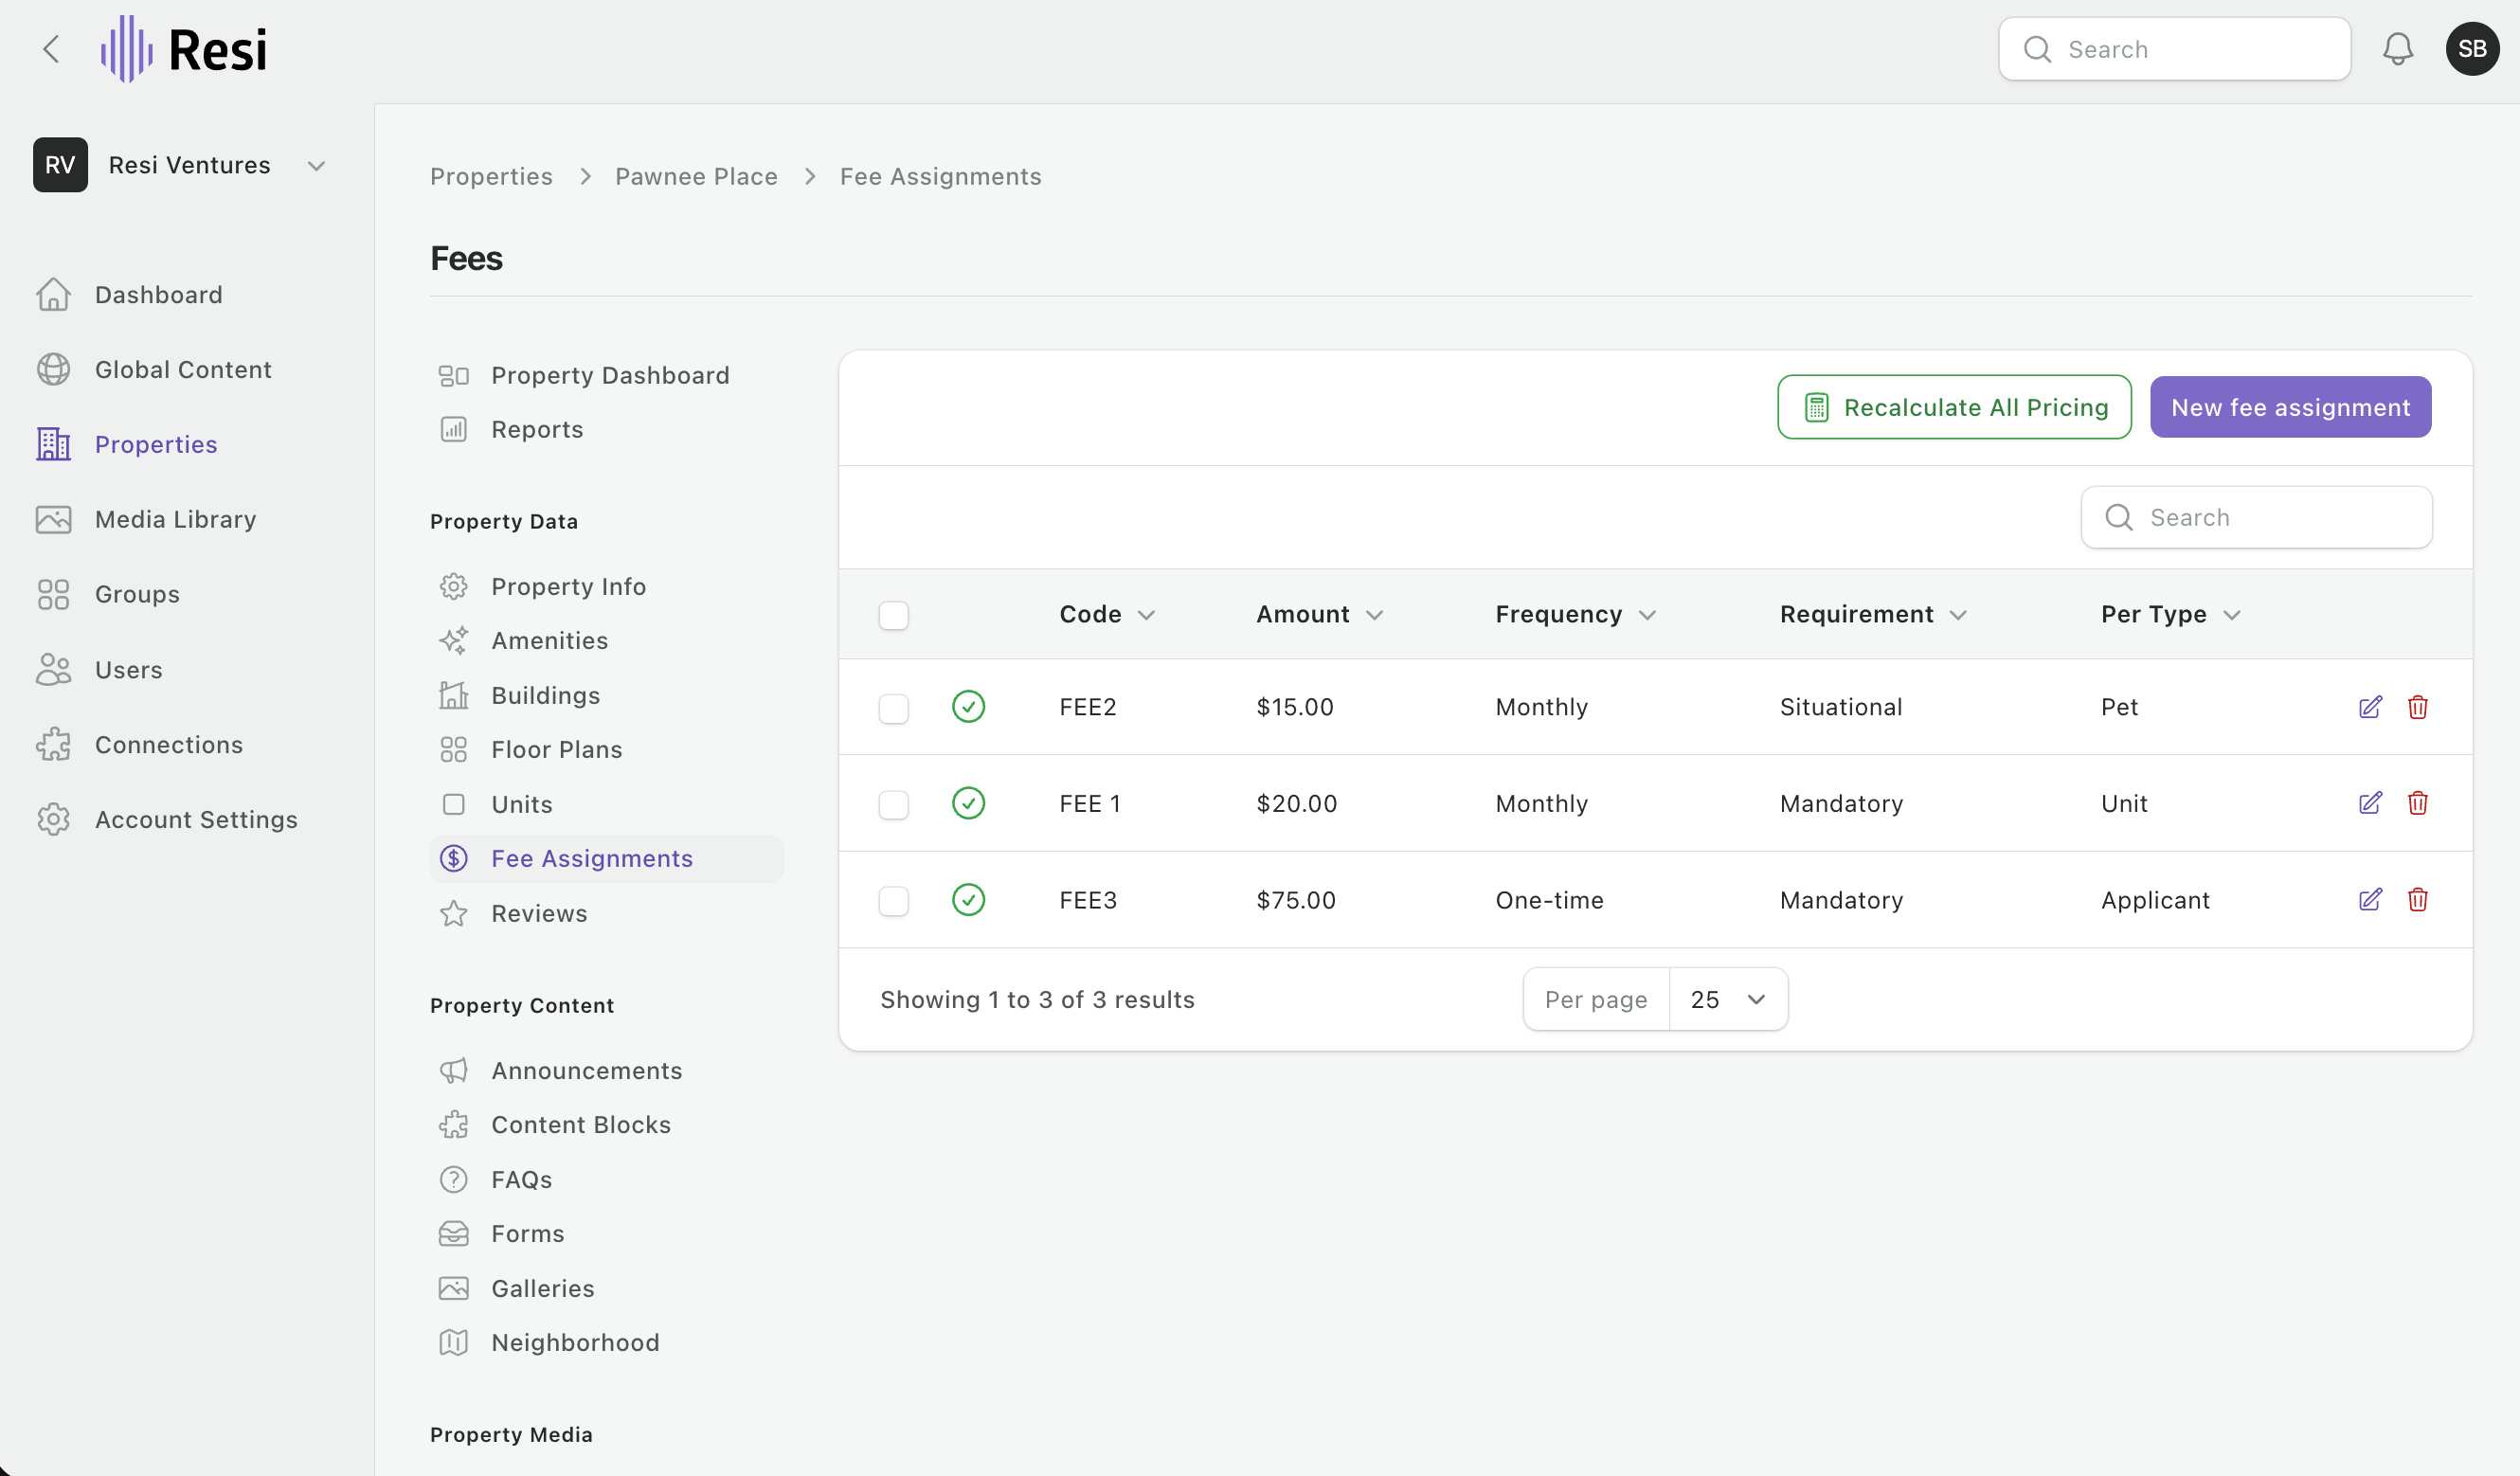The height and width of the screenshot is (1476, 2520).
Task: Click the green status check for FEE2
Action: pyautogui.click(x=968, y=707)
